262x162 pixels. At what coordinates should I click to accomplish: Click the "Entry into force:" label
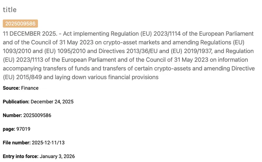pyautogui.click(x=21, y=156)
